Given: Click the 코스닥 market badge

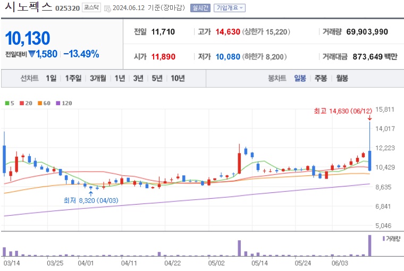Looking at the screenshot, I should point(91,7).
